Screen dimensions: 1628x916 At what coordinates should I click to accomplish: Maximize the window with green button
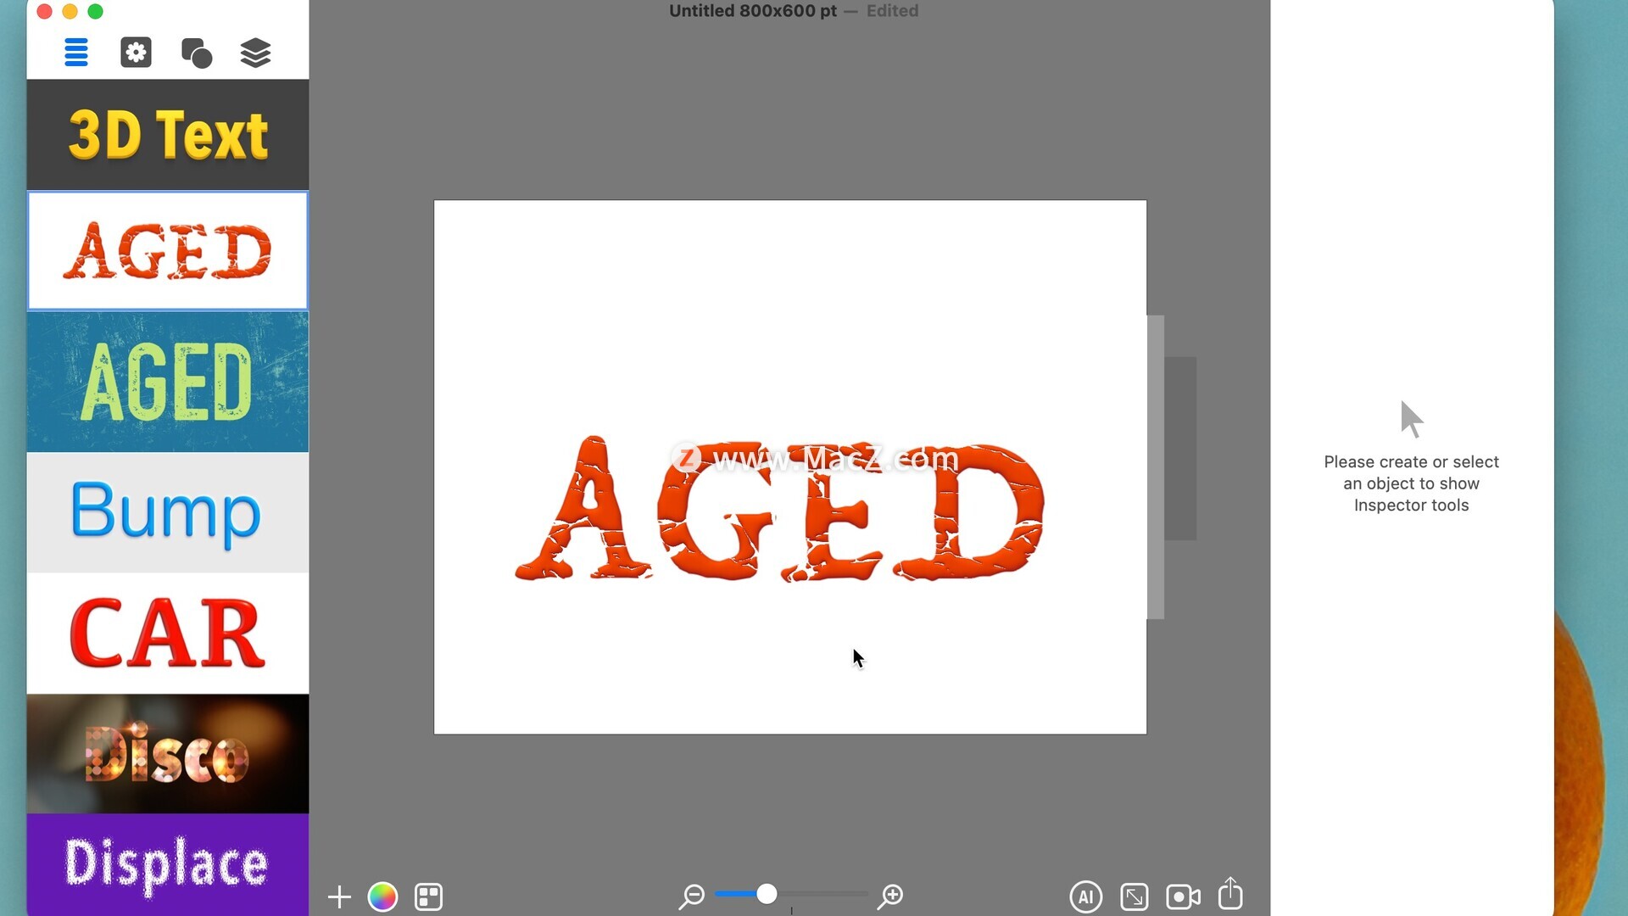(96, 11)
